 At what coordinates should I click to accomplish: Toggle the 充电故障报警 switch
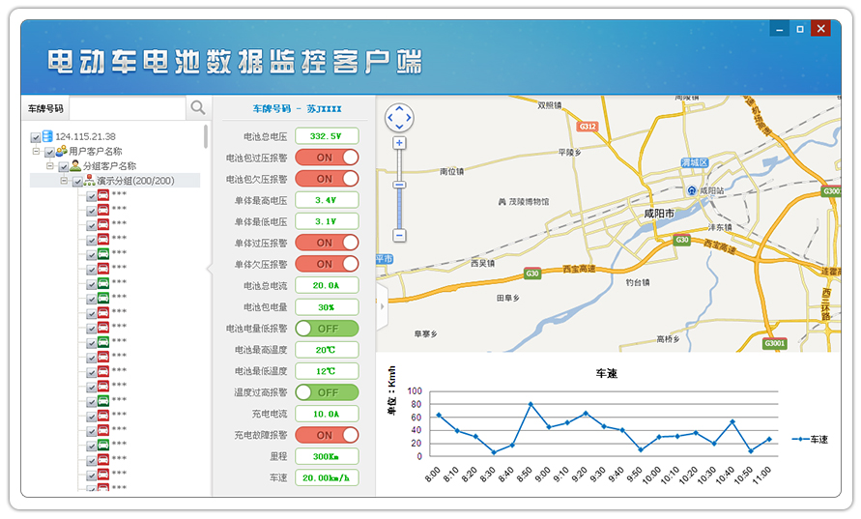(327, 435)
